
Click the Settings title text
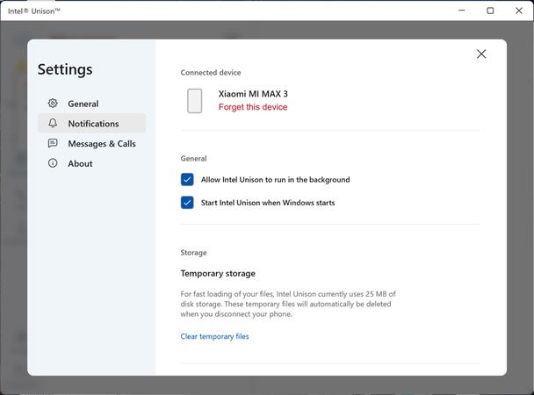click(x=65, y=69)
